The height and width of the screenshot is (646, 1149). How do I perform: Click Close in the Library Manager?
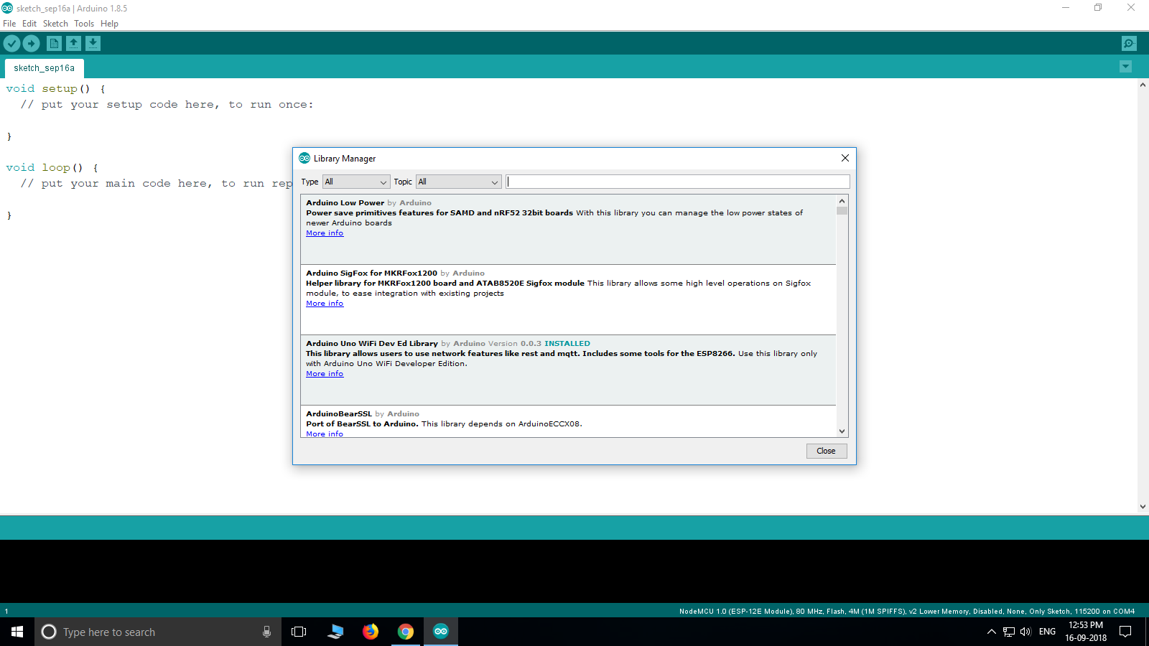pos(826,451)
